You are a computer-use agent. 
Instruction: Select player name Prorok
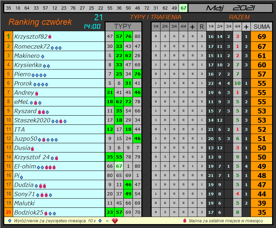(23, 83)
